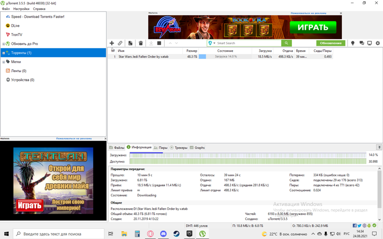
Task: Click the Move Down Queue arrow
Action: [176, 43]
